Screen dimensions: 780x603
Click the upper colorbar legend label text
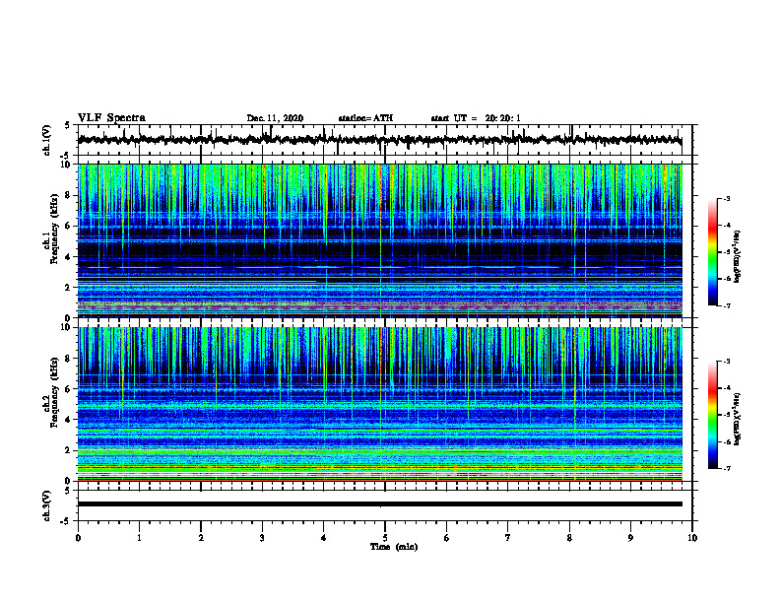pyautogui.click(x=738, y=257)
